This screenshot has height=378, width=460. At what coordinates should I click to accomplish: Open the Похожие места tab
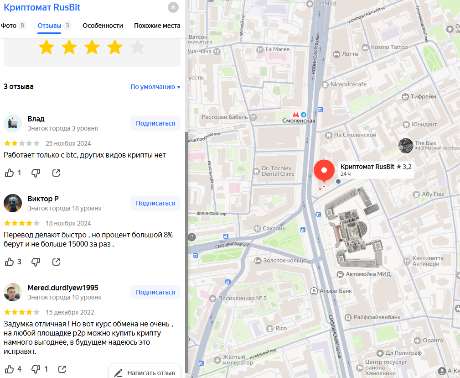click(x=157, y=26)
